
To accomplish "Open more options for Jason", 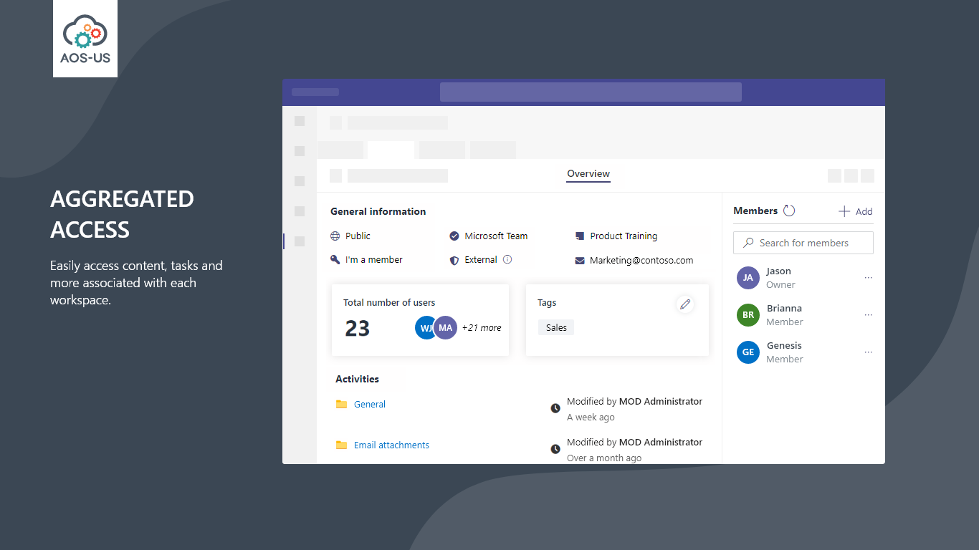I will click(869, 278).
